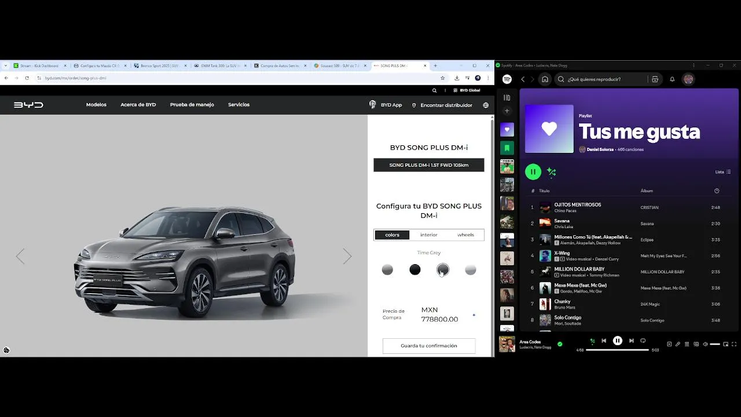Viewport: 741px width, 417px height.
Task: Skip to next track
Action: [631, 341]
